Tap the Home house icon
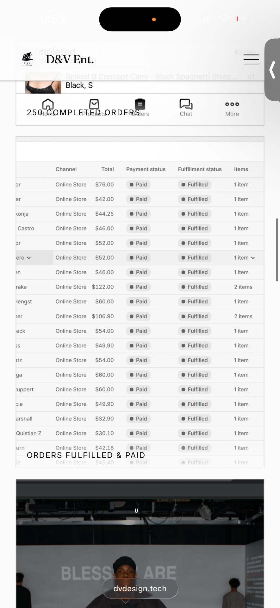 pyautogui.click(x=48, y=104)
